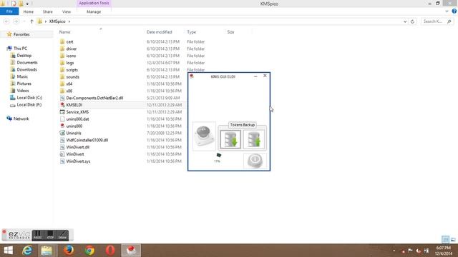
Task: Launch Opera from the taskbar
Action: pos(110,251)
